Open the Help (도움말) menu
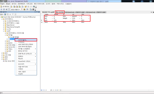154x94 pixels. pos(69,4)
